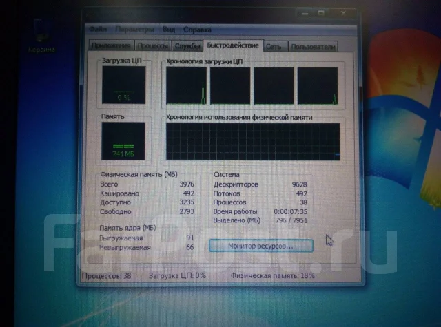This screenshot has width=441, height=327.
Task: Click the Загрузка ЦП 0 % gauge
Action: point(124,85)
